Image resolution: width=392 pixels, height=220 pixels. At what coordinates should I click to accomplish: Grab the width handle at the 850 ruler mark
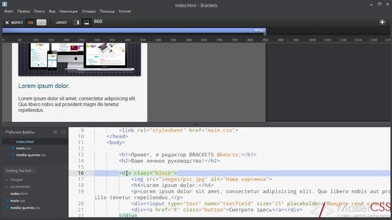point(265,34)
